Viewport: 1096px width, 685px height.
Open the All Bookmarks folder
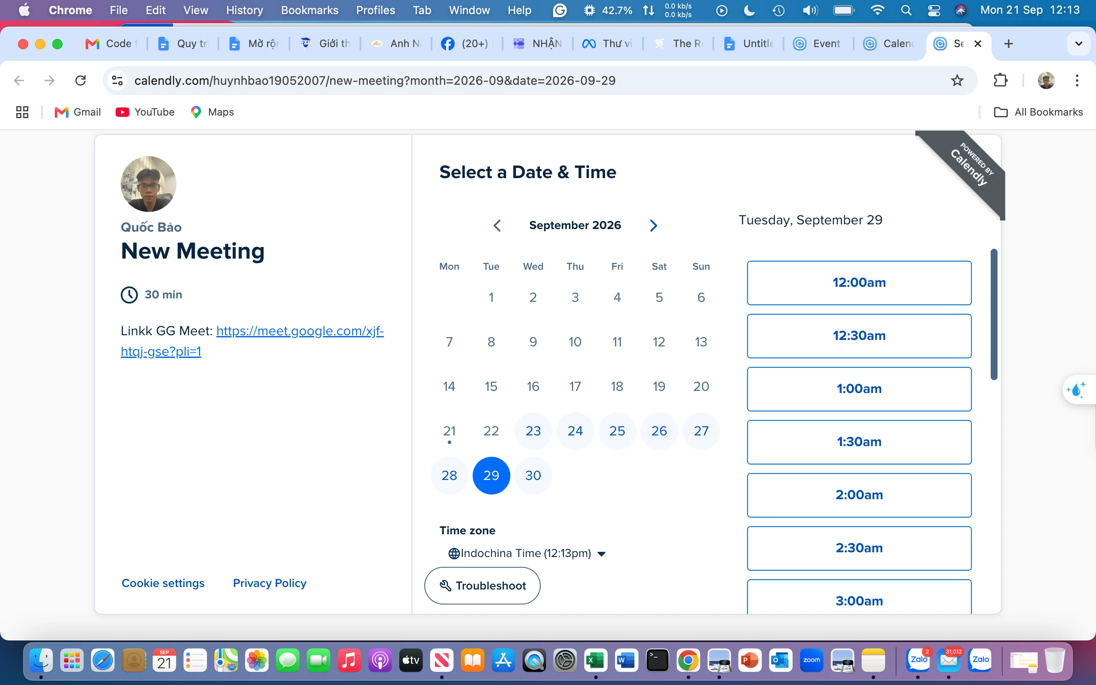coord(1038,112)
